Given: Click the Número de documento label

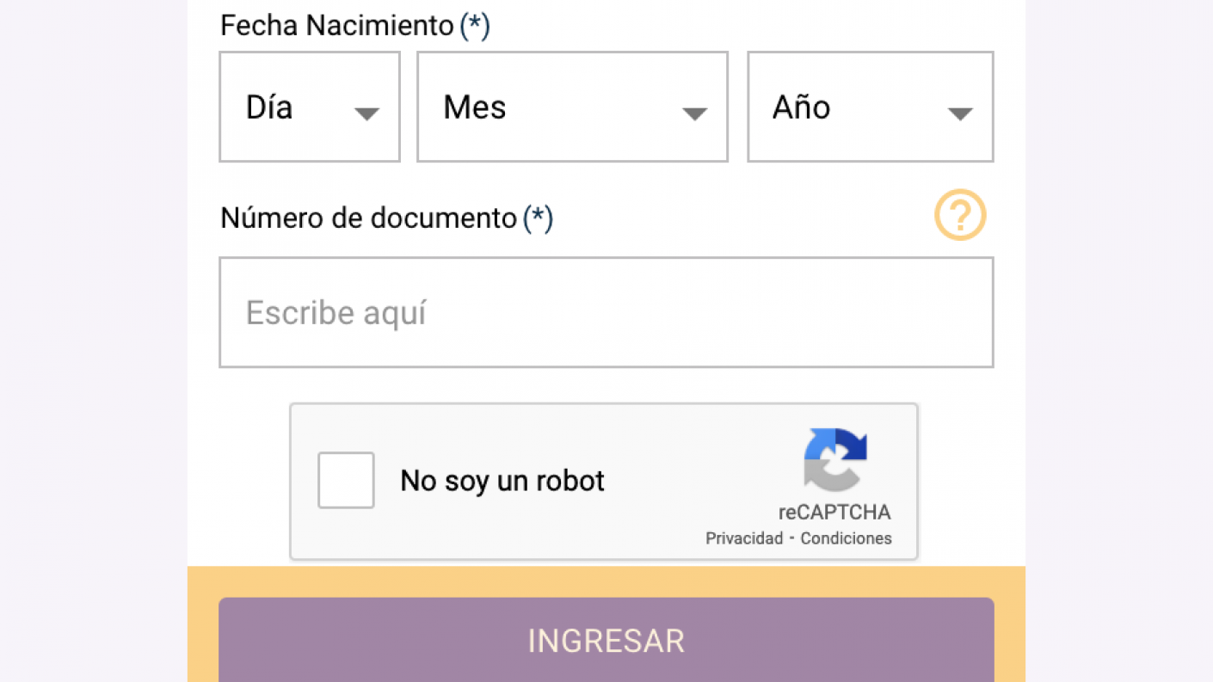Looking at the screenshot, I should pyautogui.click(x=368, y=218).
